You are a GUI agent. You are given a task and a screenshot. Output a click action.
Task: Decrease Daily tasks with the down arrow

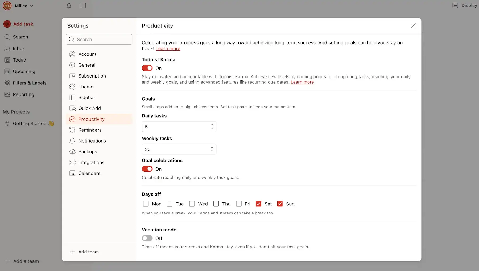[x=212, y=128]
